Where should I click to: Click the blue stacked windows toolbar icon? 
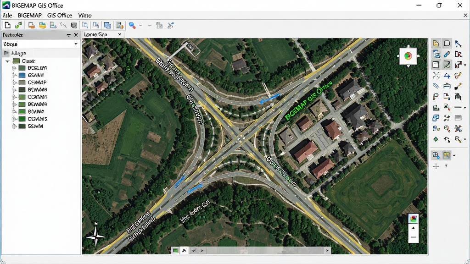pos(107,26)
